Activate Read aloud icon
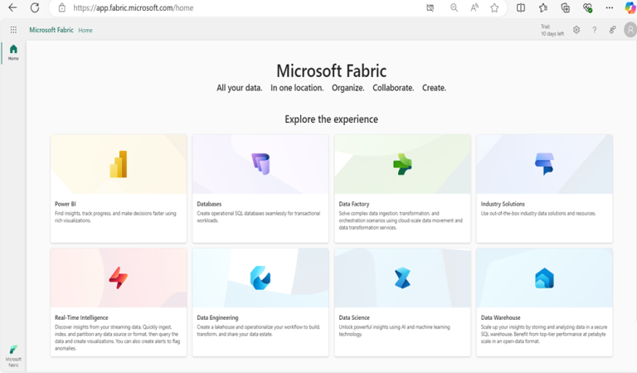 474,7
